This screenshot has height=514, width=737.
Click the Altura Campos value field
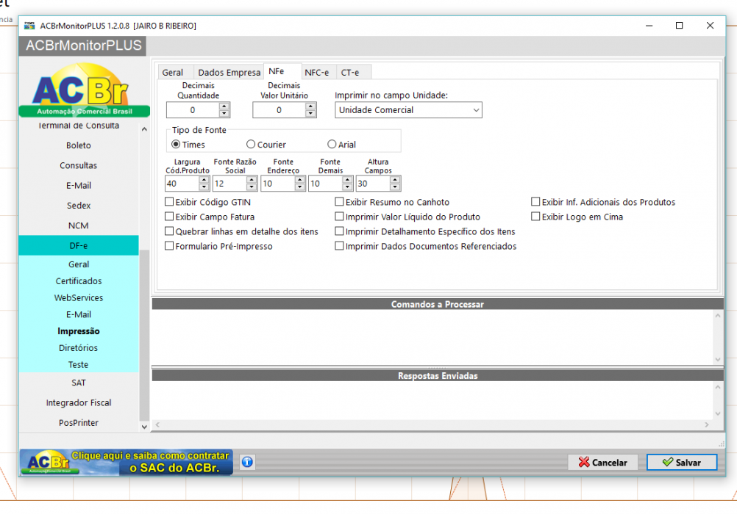point(373,184)
